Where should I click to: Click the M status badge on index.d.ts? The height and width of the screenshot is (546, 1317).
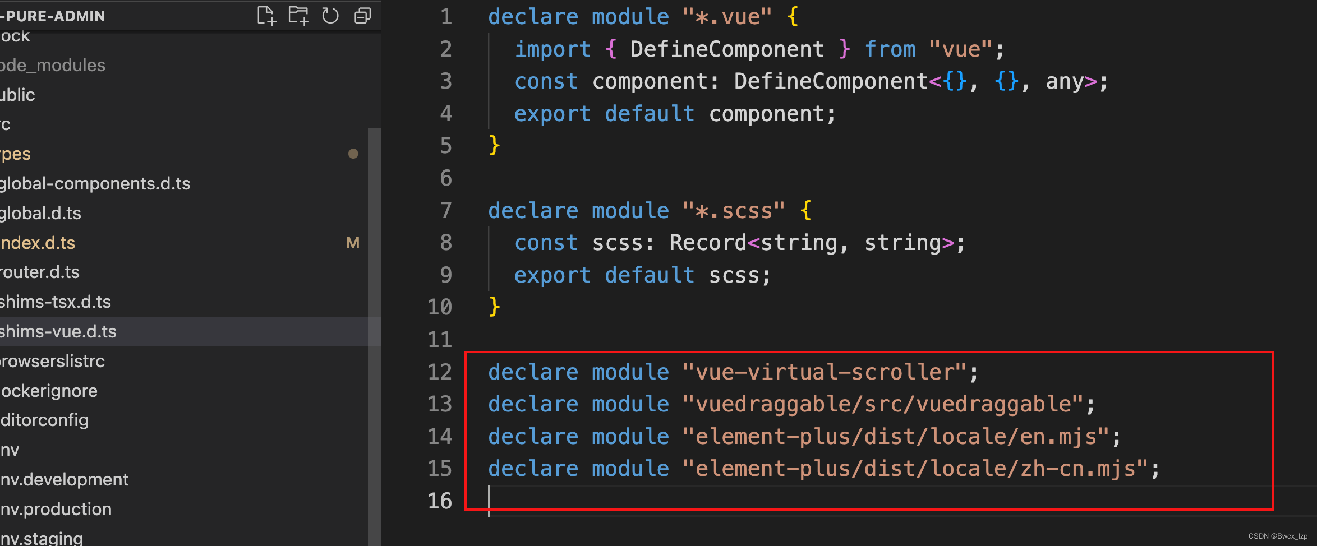click(353, 243)
